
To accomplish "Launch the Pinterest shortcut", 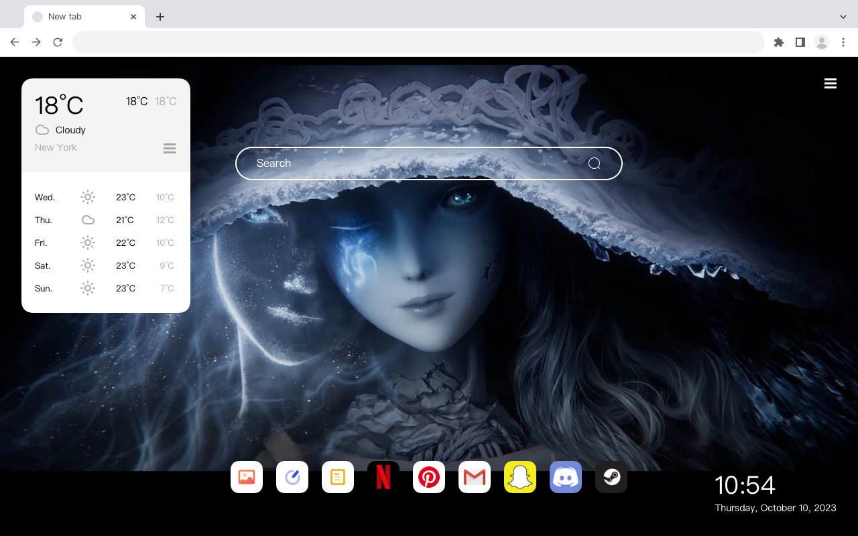I will click(x=429, y=477).
